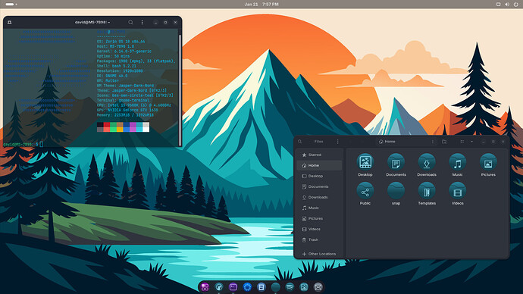The width and height of the screenshot is (523, 294).
Task: Open the Templates folder icon
Action: pyautogui.click(x=427, y=191)
